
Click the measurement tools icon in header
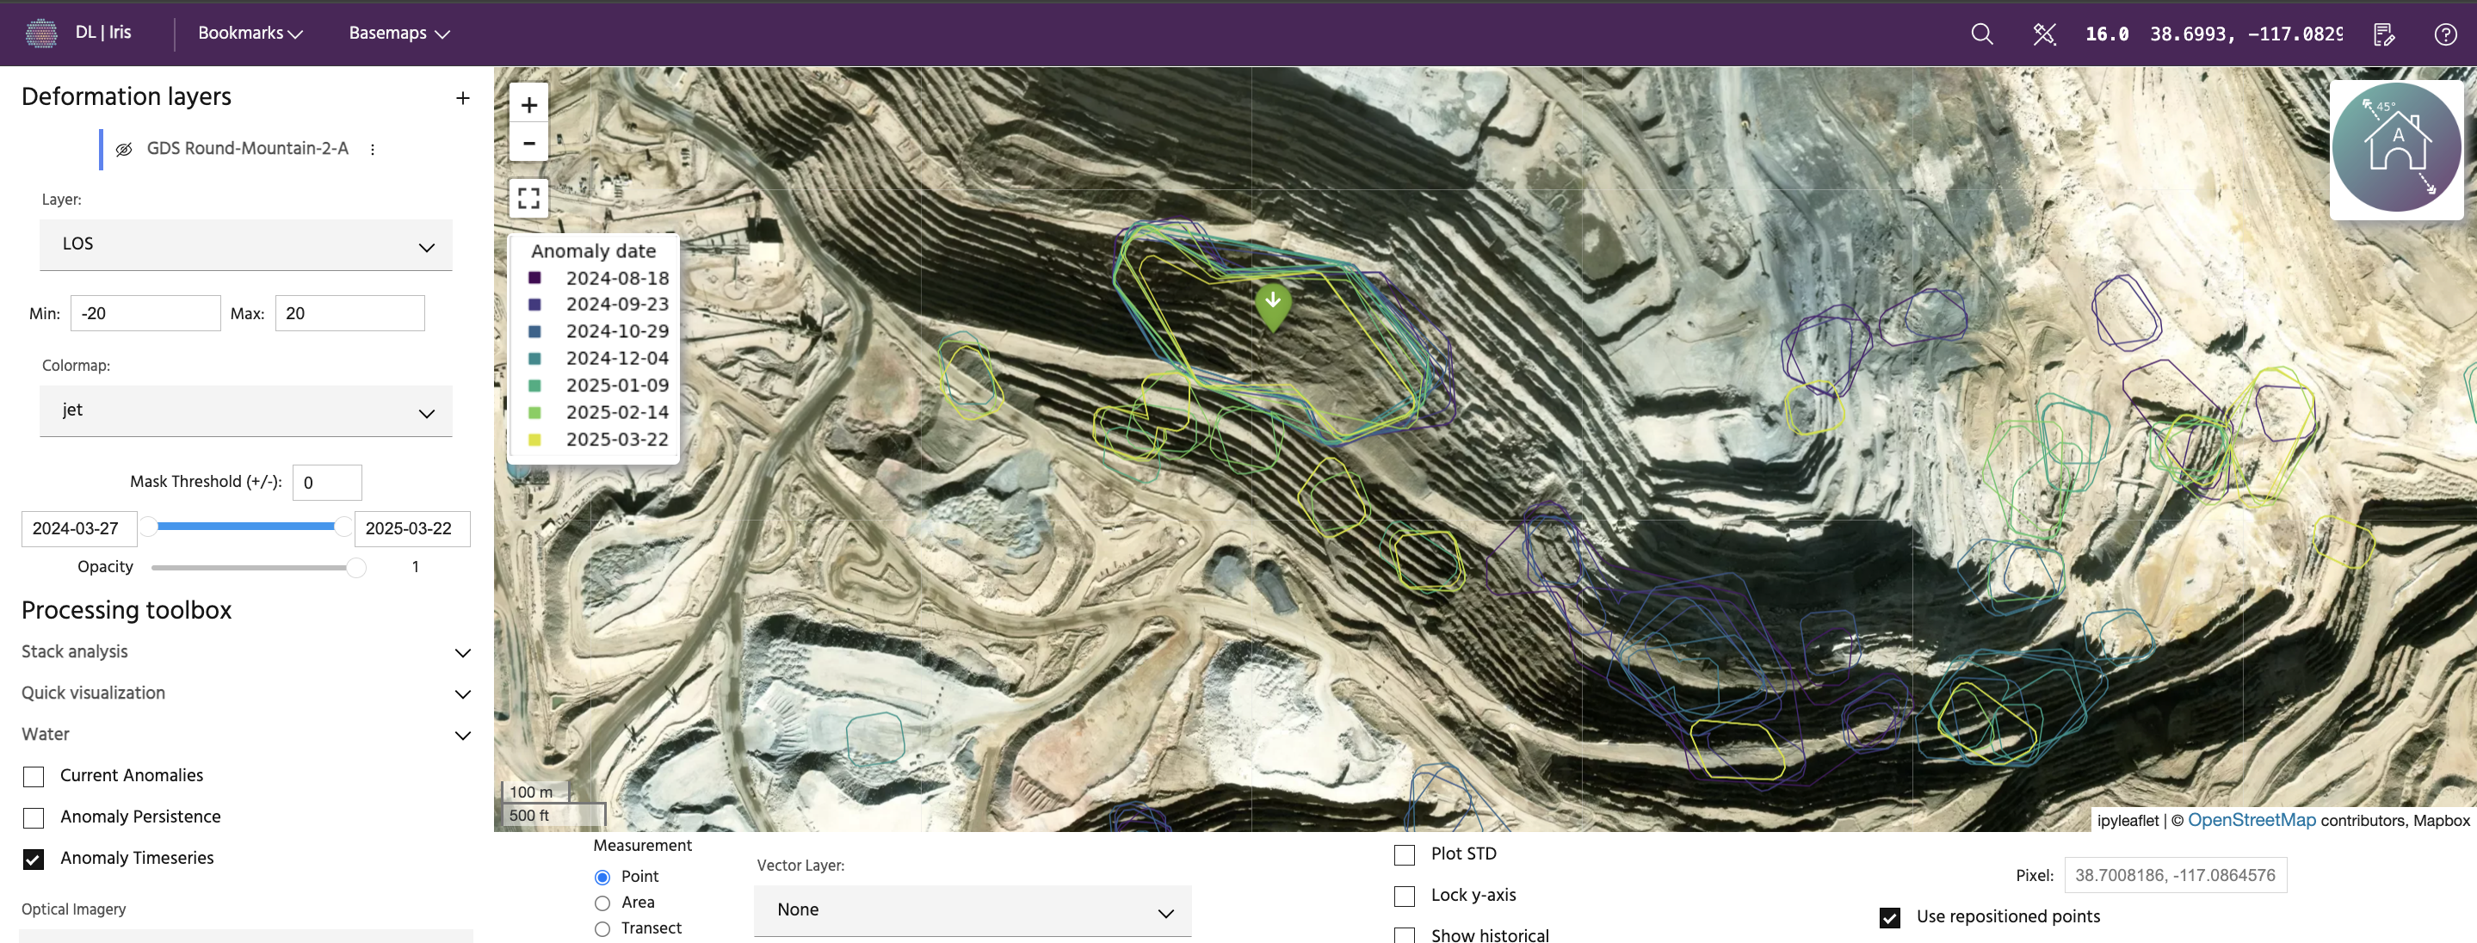click(x=2043, y=34)
